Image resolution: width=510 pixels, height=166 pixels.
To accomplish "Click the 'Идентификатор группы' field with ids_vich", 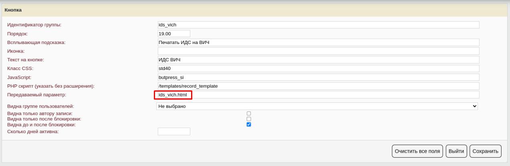I will (318, 25).
